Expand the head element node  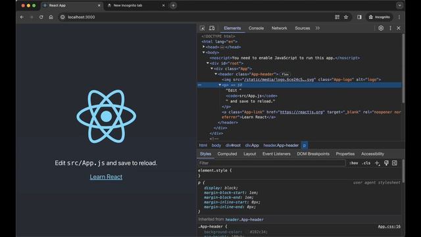203,47
